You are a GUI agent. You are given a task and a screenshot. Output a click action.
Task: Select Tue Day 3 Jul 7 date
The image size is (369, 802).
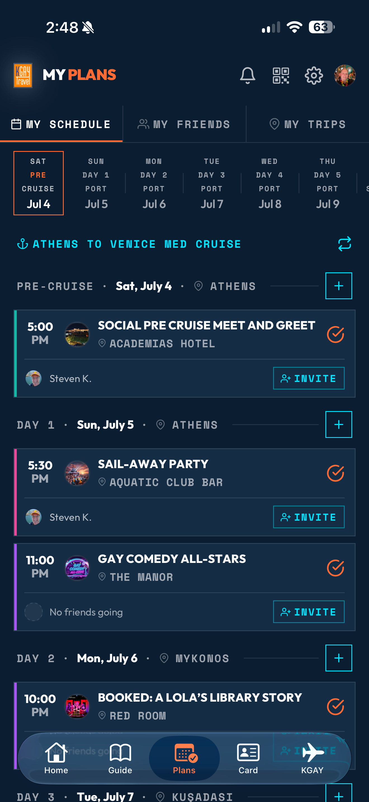click(x=212, y=183)
